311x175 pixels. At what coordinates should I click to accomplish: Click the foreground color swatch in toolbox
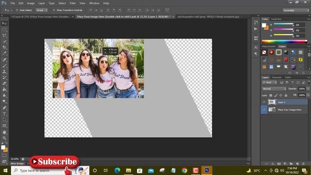coord(3,147)
